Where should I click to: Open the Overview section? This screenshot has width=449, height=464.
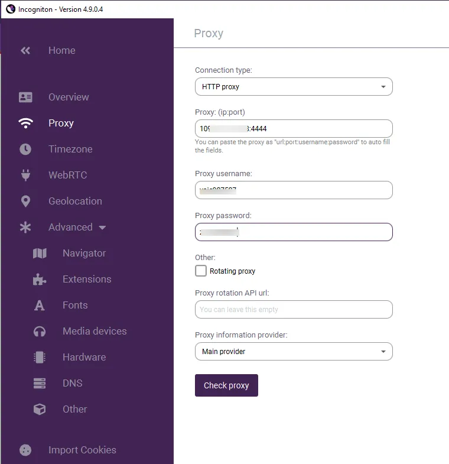point(69,97)
